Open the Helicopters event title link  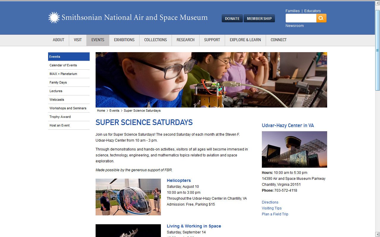[179, 180]
